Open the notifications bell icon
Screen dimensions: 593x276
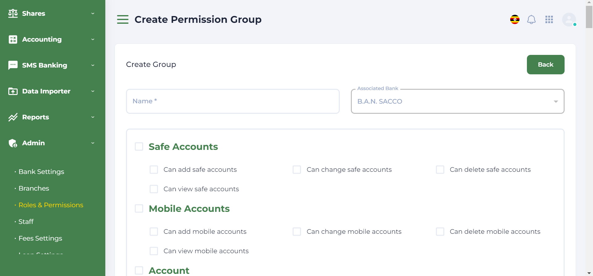[531, 20]
